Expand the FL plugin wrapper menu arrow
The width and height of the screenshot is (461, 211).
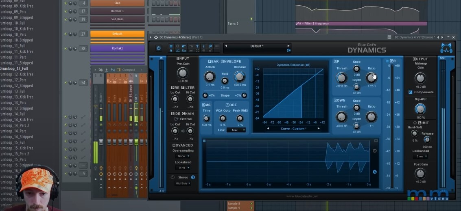(x=151, y=37)
